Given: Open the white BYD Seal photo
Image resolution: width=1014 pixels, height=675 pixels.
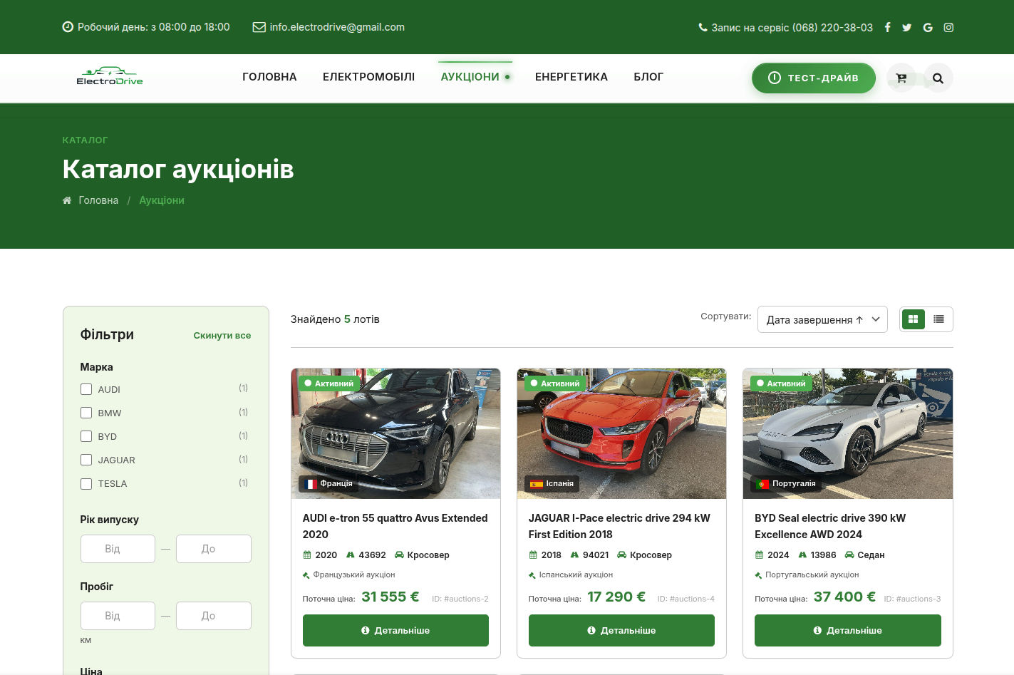Looking at the screenshot, I should point(848,433).
